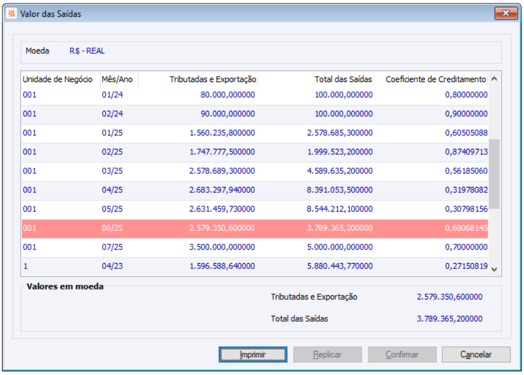
Task: Click the vertical scrollbar thumb of the table
Action: point(494,174)
